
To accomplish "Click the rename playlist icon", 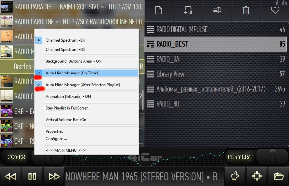I will click(217, 10).
